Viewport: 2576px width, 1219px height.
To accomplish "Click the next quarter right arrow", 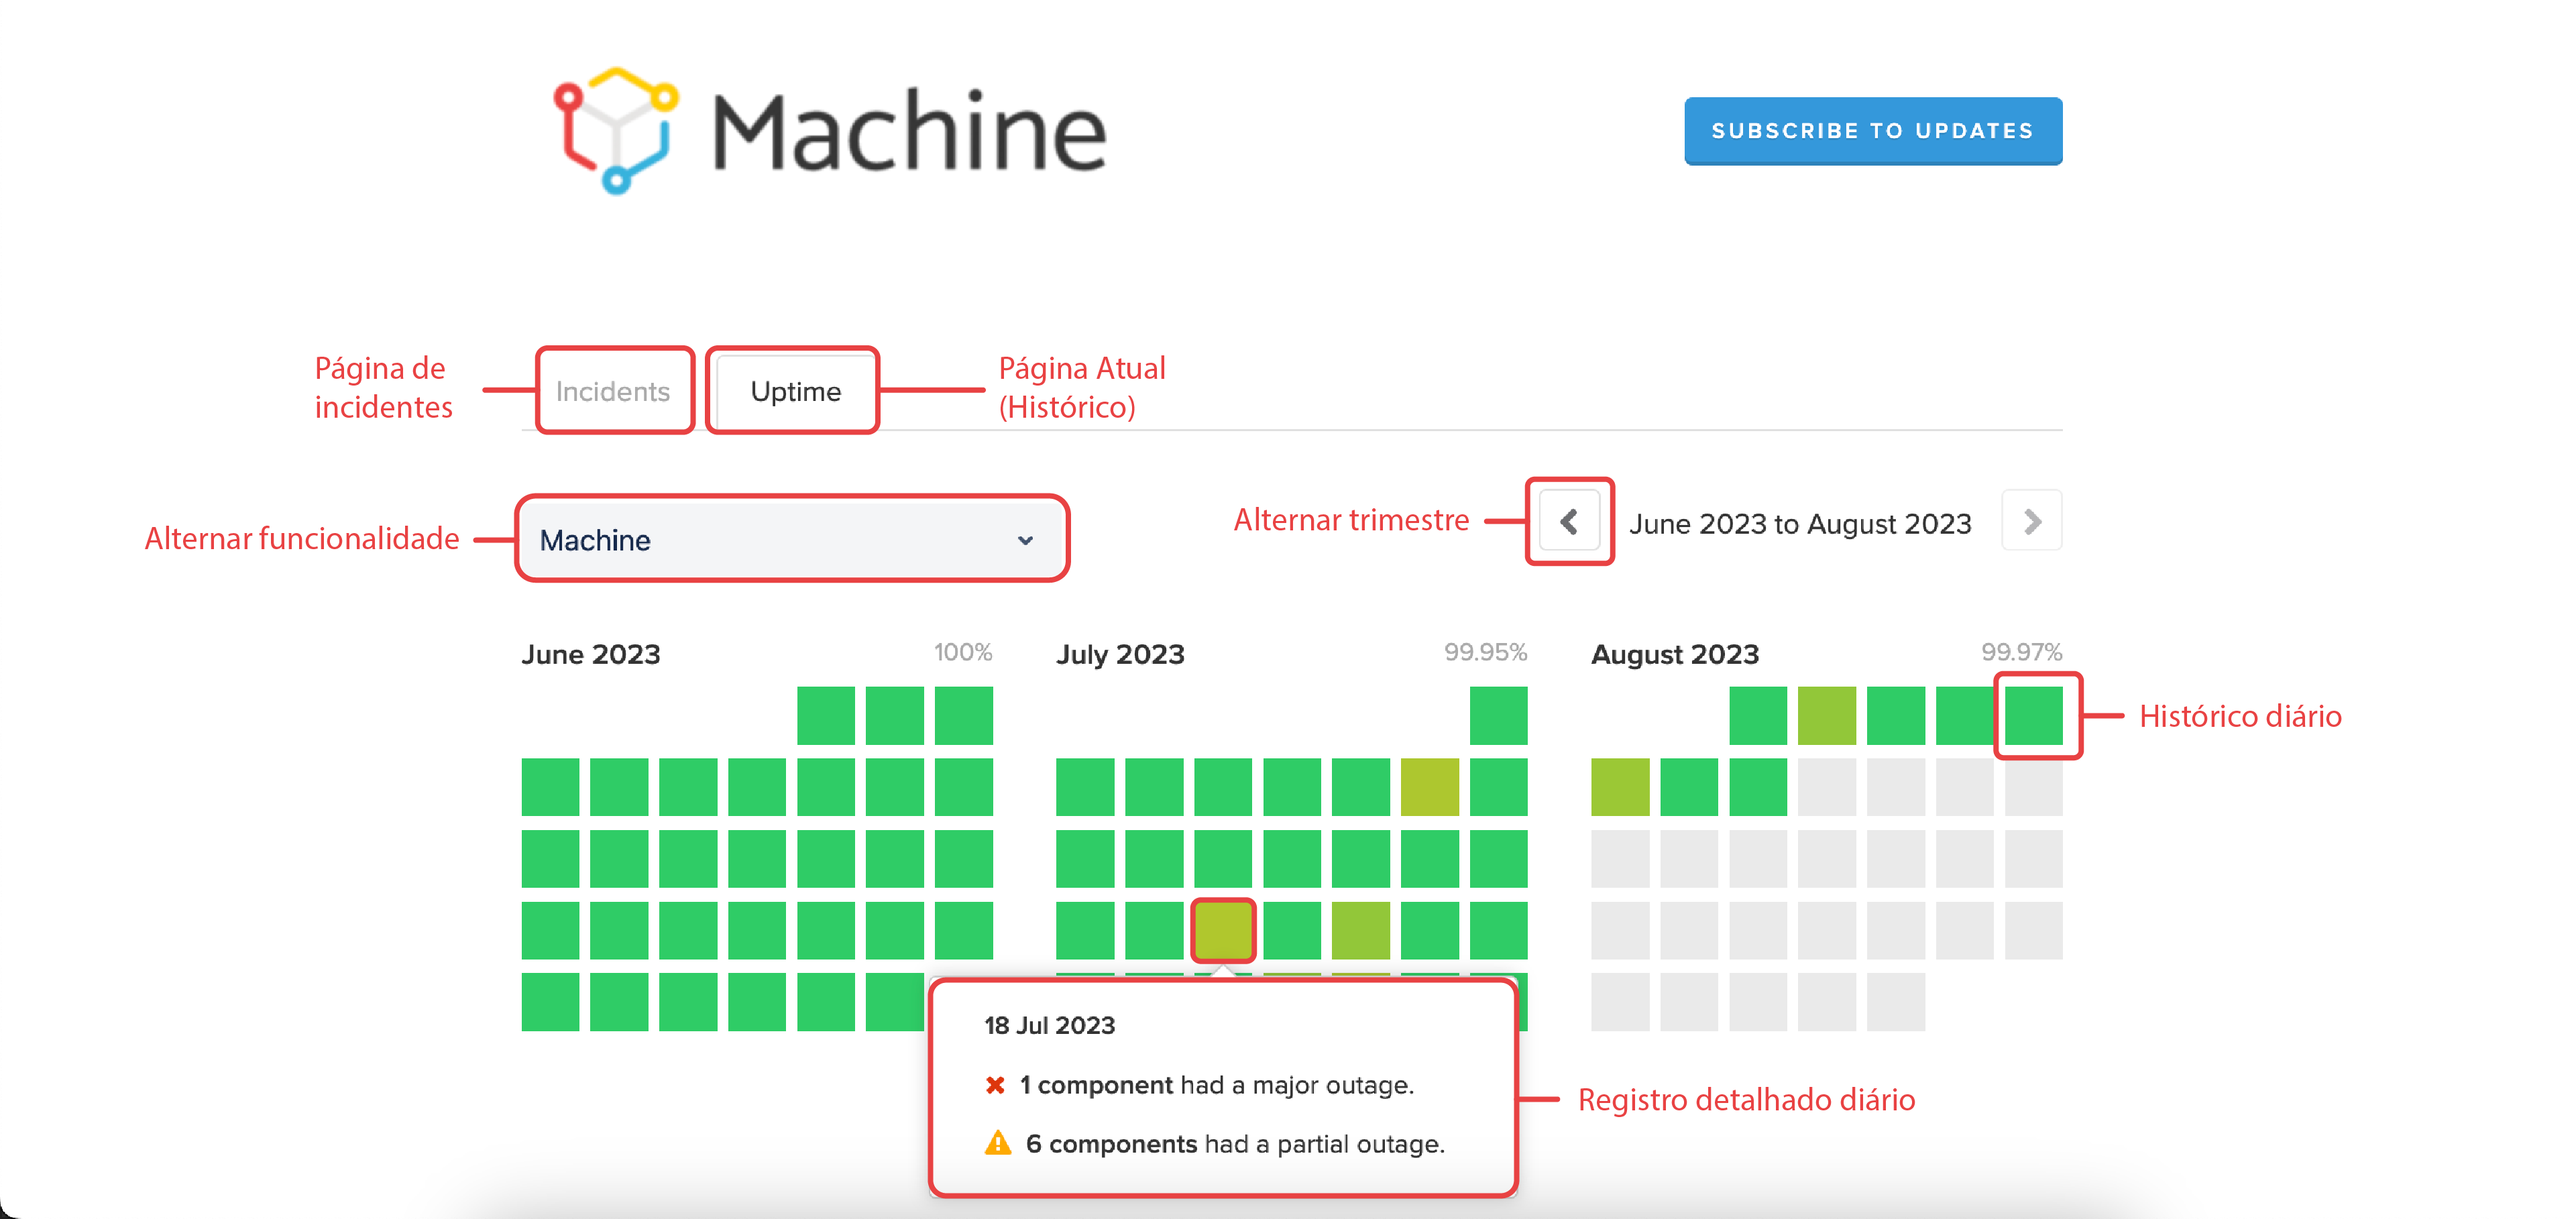I will 2031,521.
